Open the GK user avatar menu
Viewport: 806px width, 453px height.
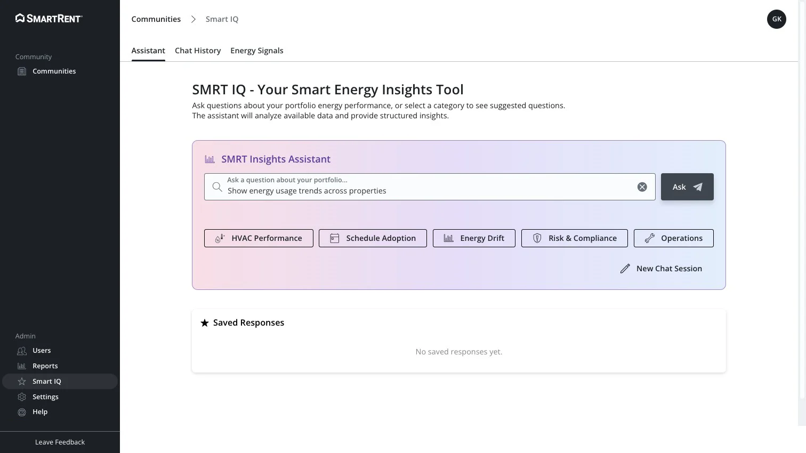[777, 19]
